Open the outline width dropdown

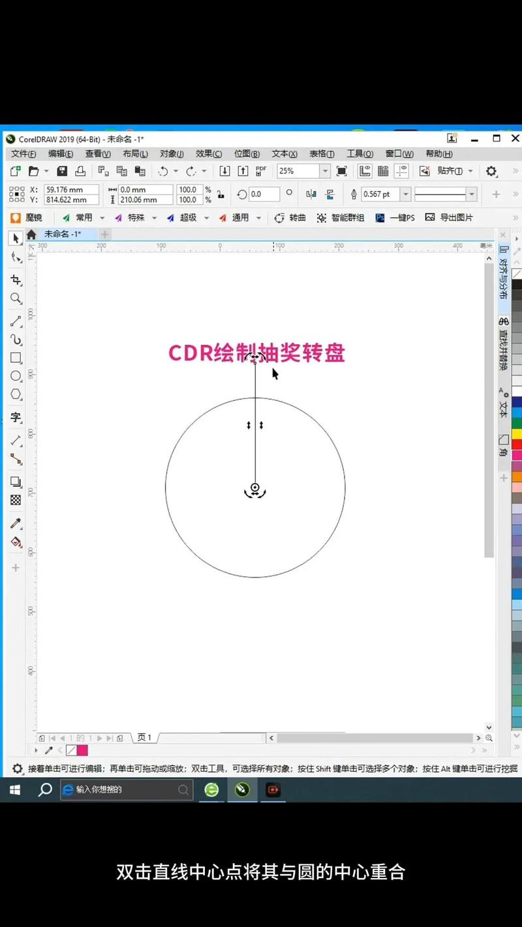(407, 194)
